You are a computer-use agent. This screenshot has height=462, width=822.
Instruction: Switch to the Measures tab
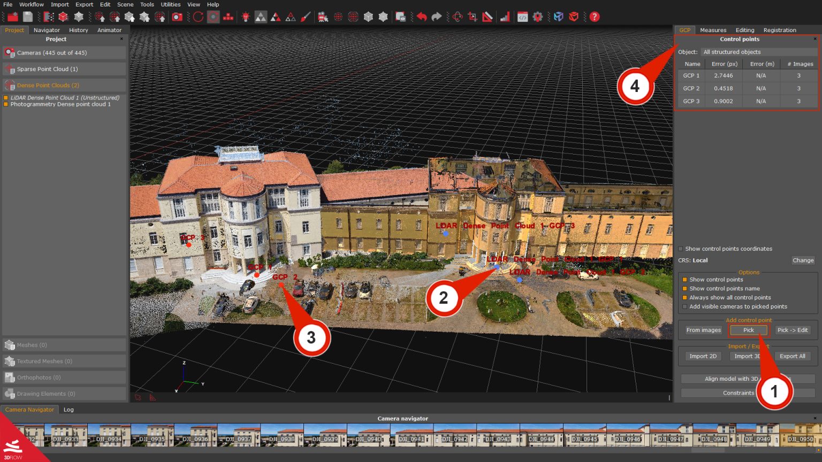(x=713, y=30)
